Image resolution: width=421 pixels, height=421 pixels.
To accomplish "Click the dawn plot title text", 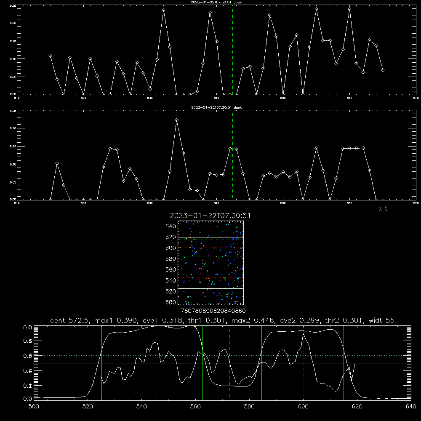I will [x=216, y=2].
